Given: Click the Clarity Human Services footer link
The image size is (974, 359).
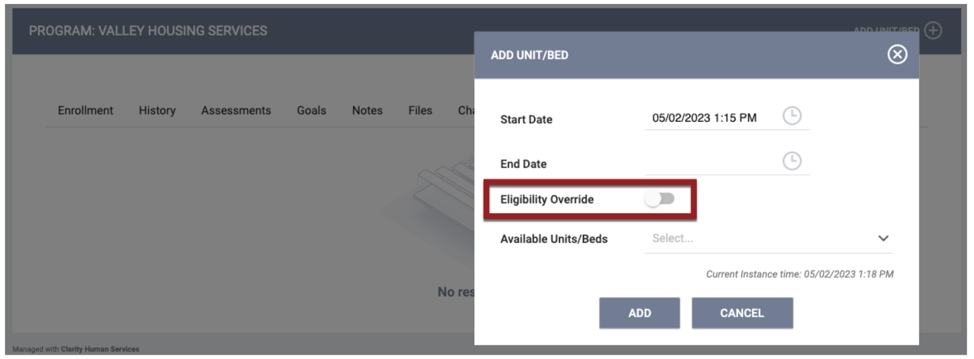Looking at the screenshot, I should tap(100, 349).
